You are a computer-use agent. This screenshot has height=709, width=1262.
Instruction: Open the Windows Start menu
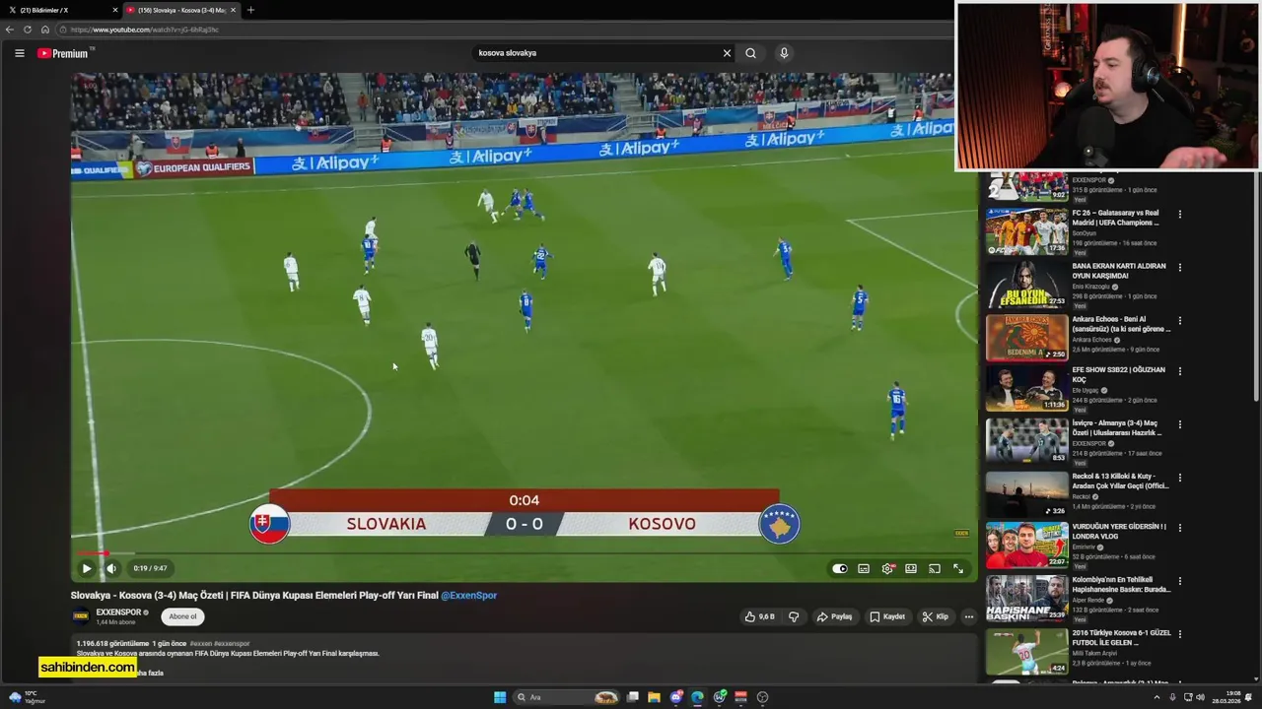(500, 697)
